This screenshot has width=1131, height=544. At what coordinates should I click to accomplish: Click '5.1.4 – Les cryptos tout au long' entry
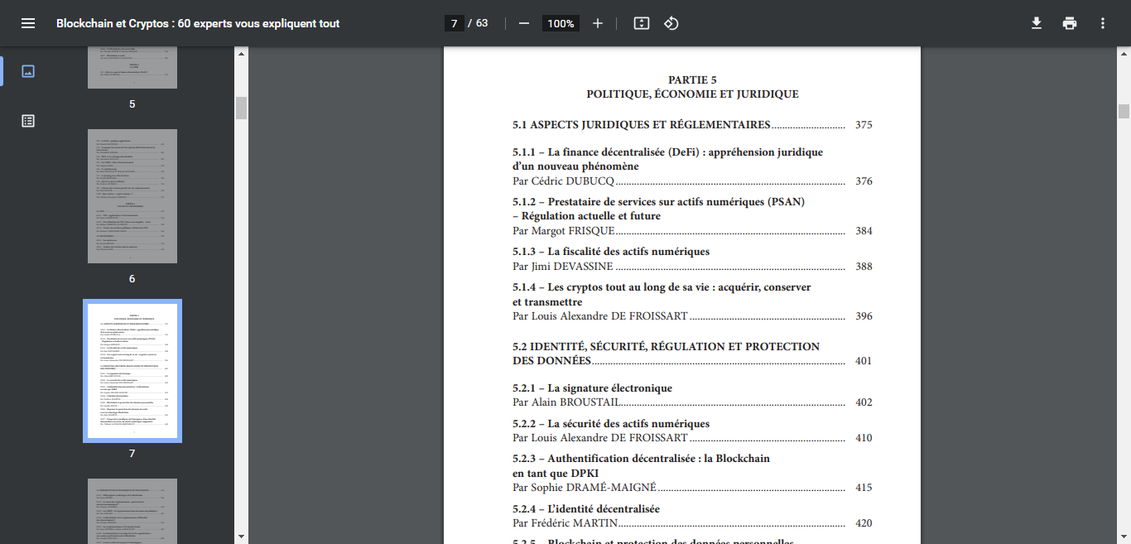coord(662,294)
